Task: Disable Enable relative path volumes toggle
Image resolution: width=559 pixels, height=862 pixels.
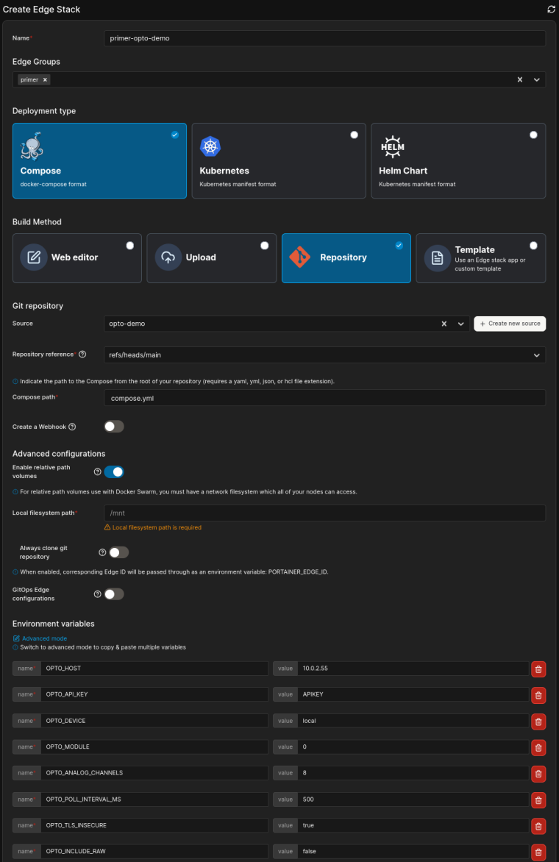Action: click(114, 471)
